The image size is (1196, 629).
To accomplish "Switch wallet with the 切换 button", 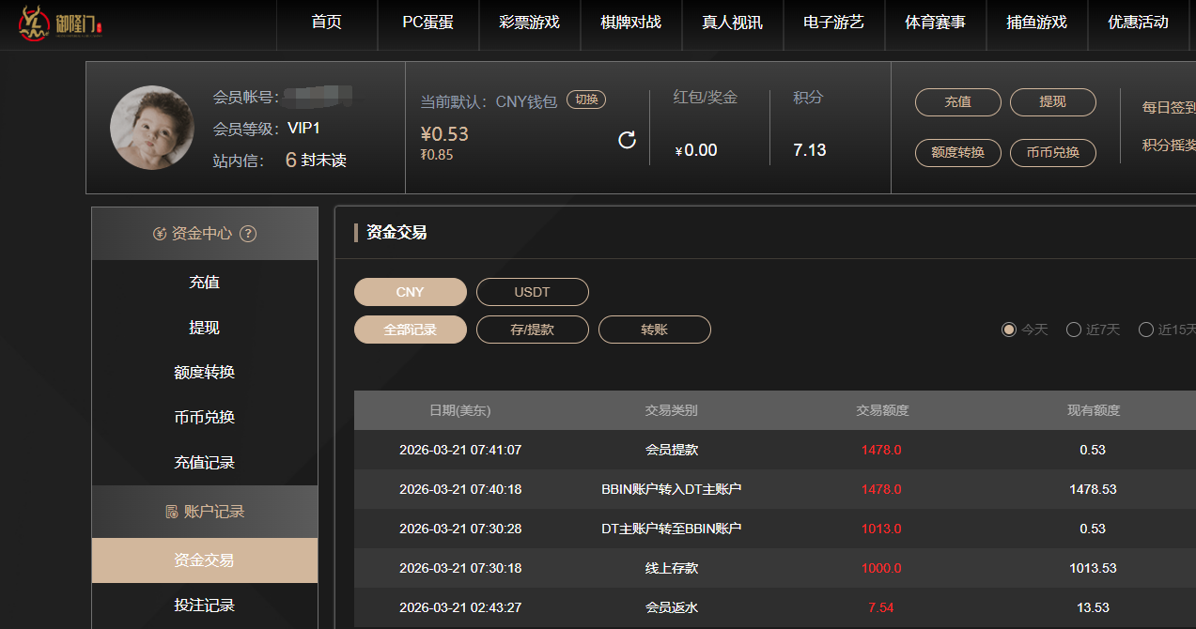I will [x=586, y=100].
